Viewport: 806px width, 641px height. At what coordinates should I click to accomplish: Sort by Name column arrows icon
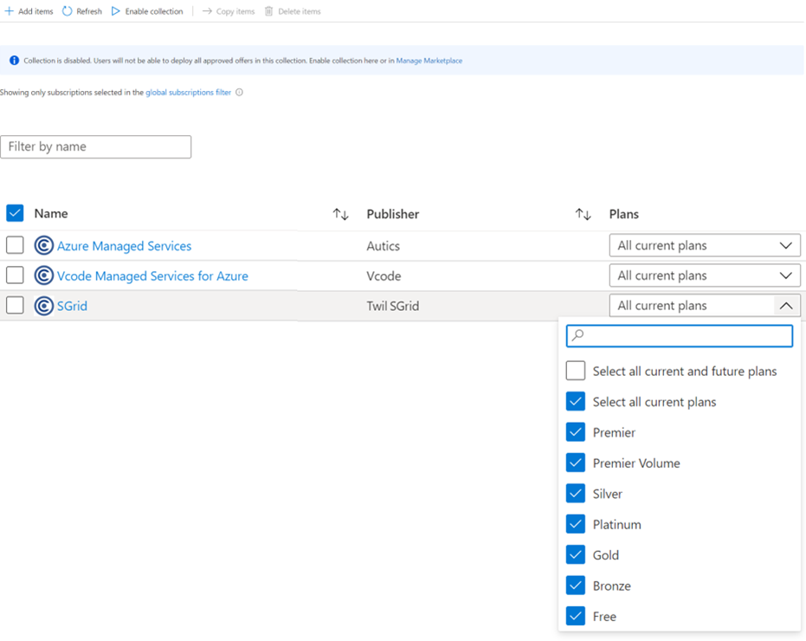tap(340, 214)
